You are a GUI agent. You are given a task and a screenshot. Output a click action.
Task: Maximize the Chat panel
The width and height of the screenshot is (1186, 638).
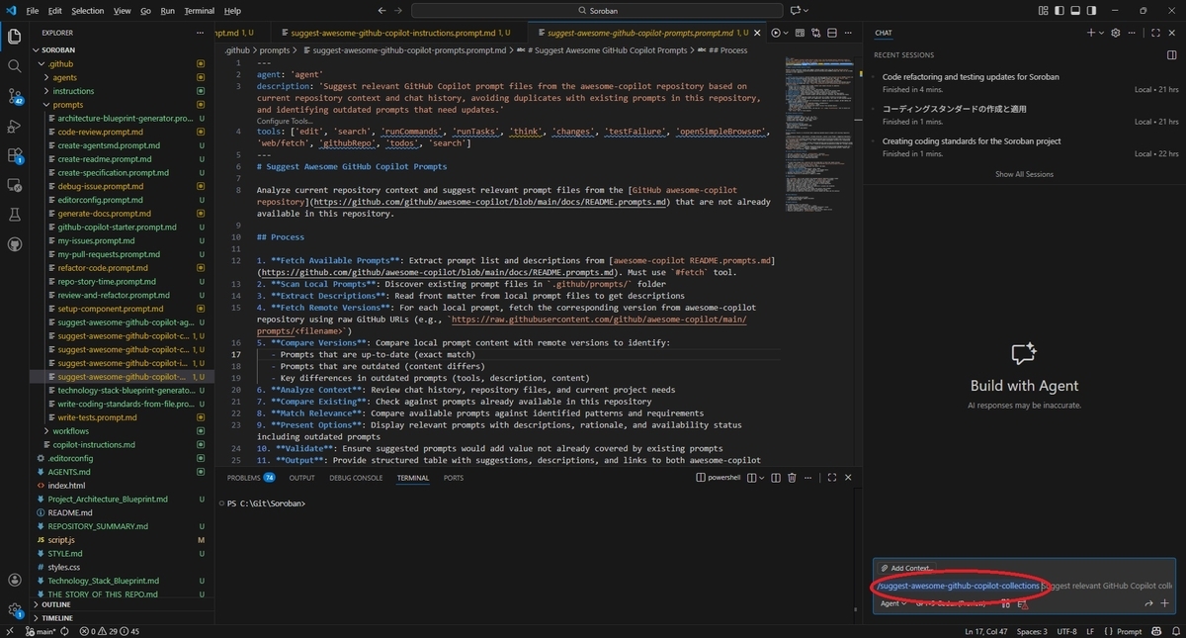pyautogui.click(x=1155, y=33)
